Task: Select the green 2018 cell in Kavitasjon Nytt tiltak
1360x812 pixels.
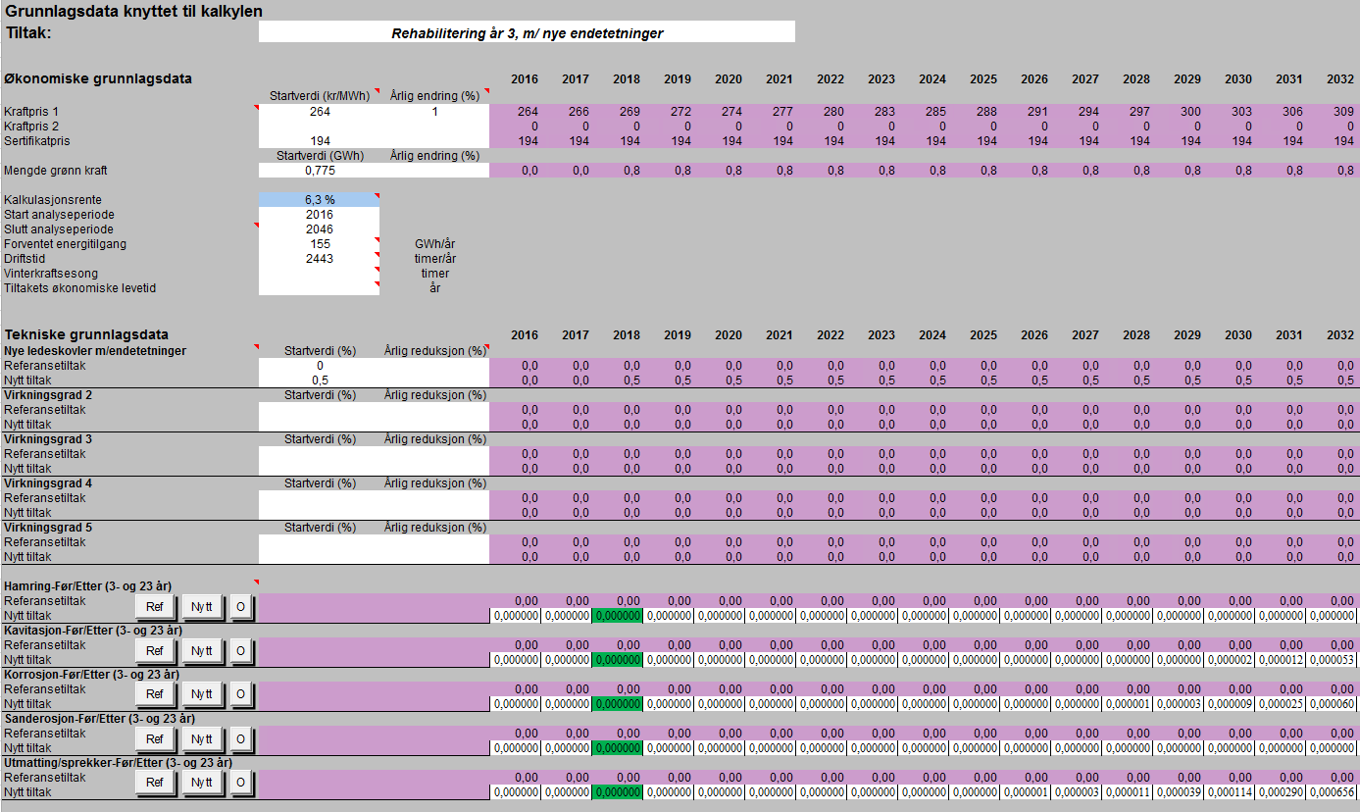Action: (x=617, y=660)
